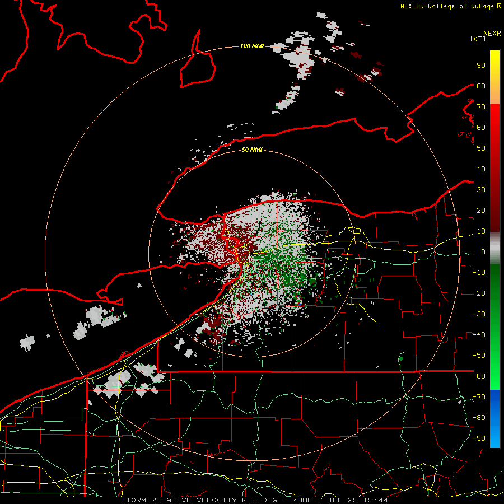The width and height of the screenshot is (504, 504).
Task: Click the KBUF radar station identifier
Action: click(303, 500)
